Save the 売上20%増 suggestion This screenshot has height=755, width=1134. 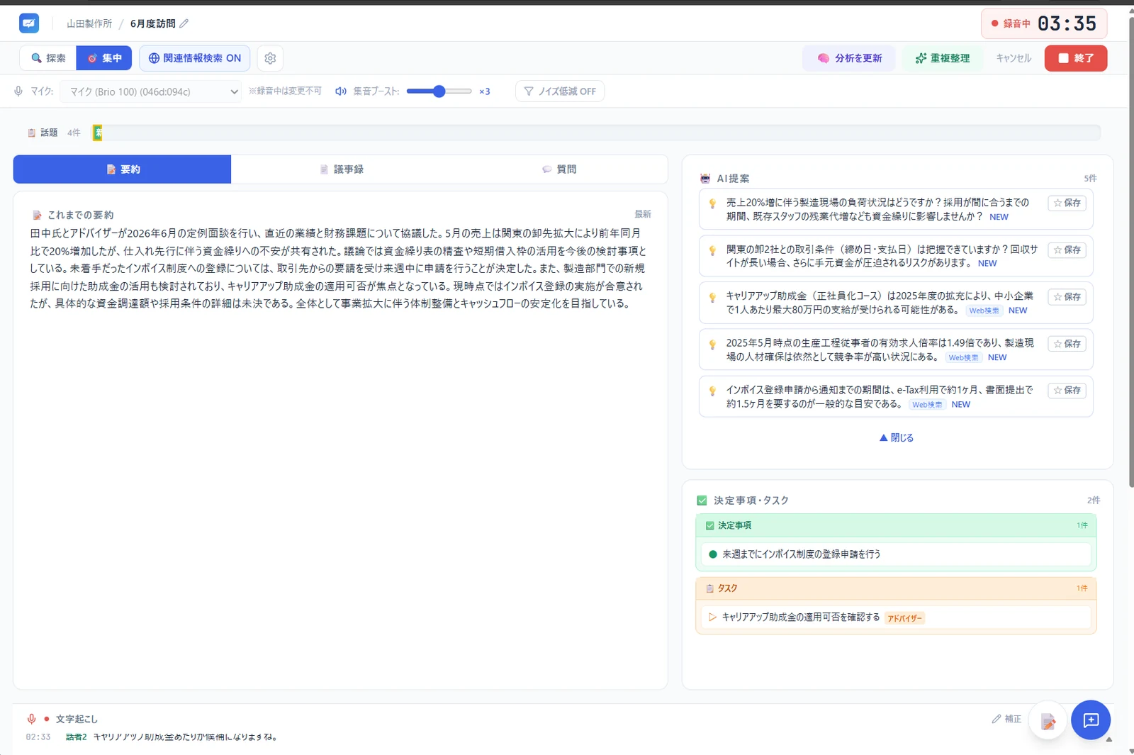point(1067,203)
